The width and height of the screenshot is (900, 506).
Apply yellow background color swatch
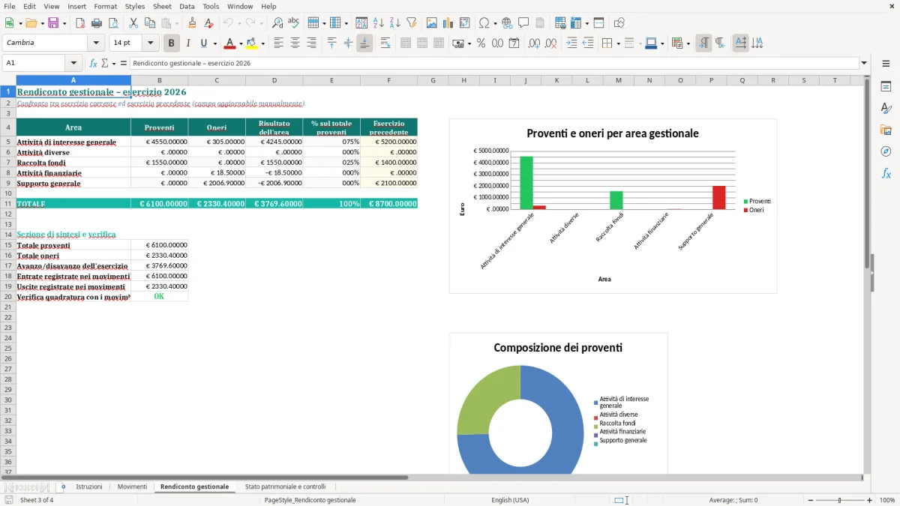(x=252, y=43)
